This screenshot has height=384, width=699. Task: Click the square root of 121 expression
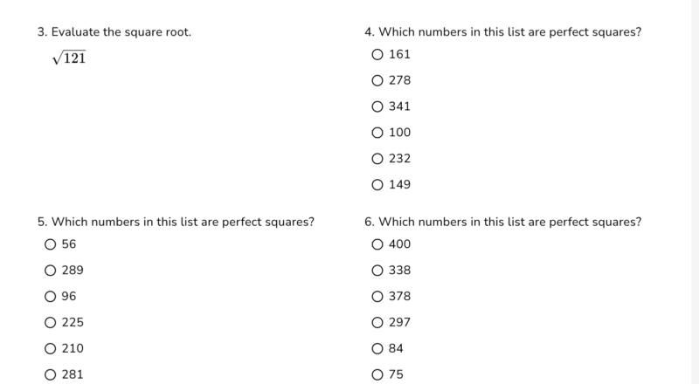click(69, 58)
